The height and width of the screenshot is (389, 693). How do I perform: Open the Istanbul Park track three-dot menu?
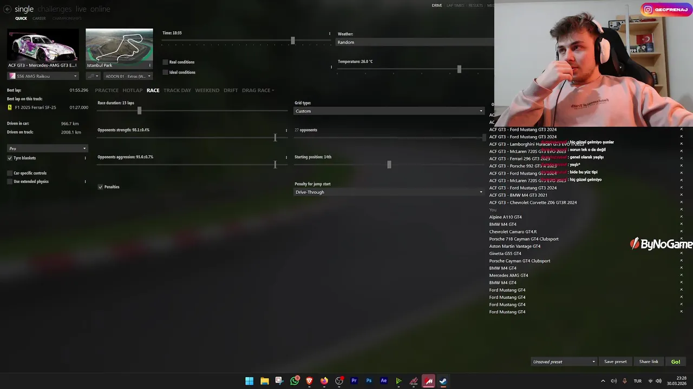point(150,65)
